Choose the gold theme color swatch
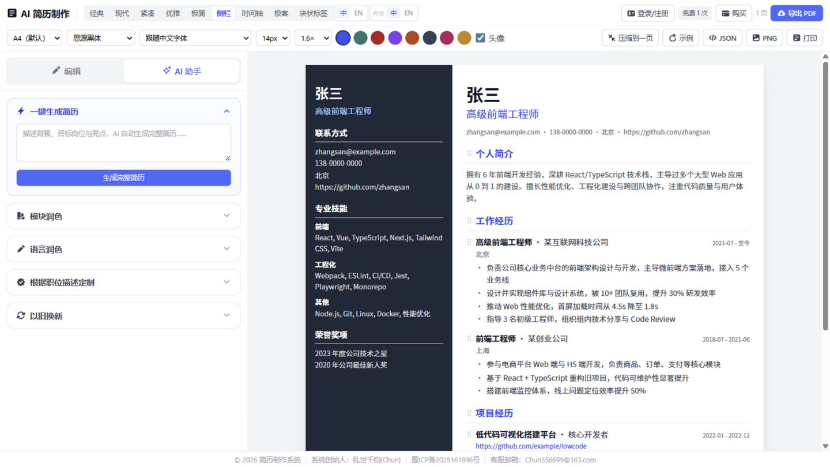Image resolution: width=830 pixels, height=467 pixels. (464, 38)
